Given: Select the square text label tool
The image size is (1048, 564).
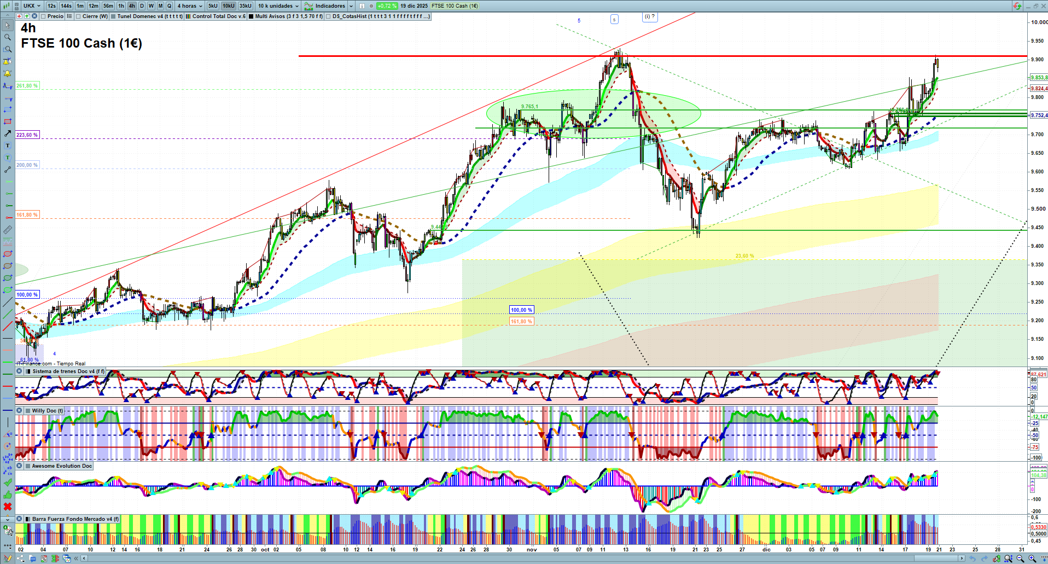Looking at the screenshot, I should click(8, 146).
